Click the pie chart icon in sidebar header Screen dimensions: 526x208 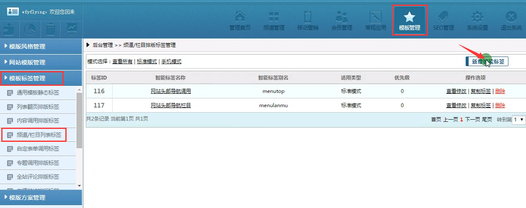coord(29,29)
